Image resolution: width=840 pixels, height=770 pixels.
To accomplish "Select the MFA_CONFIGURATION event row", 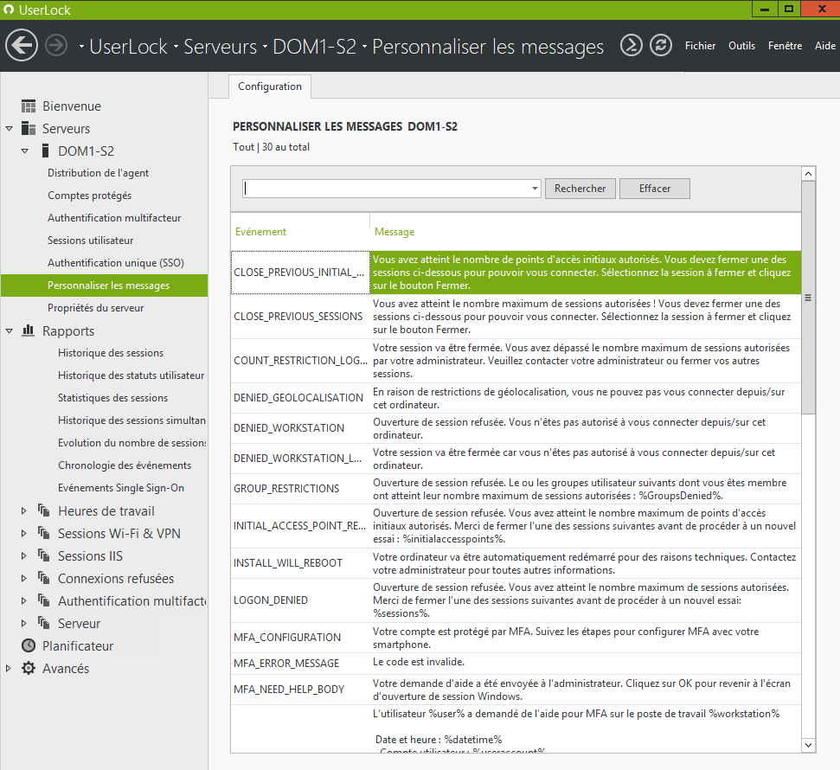I will (x=516, y=638).
